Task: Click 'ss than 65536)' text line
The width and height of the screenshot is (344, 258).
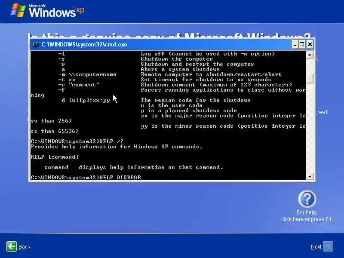Action: point(55,131)
